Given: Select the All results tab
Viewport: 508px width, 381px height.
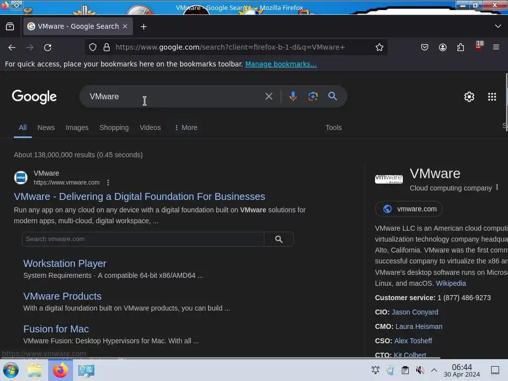Looking at the screenshot, I should coord(22,127).
